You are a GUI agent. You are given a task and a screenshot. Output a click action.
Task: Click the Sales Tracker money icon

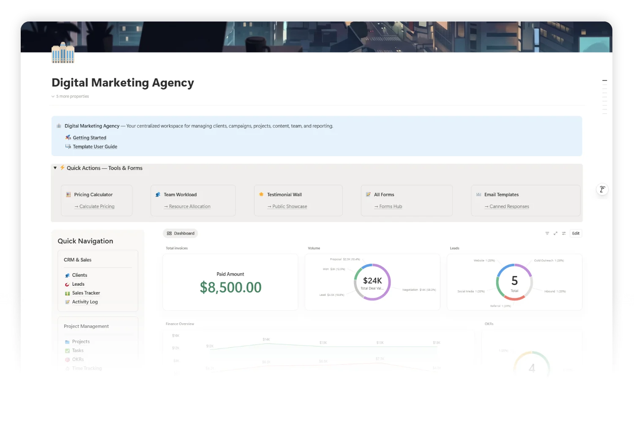67,293
